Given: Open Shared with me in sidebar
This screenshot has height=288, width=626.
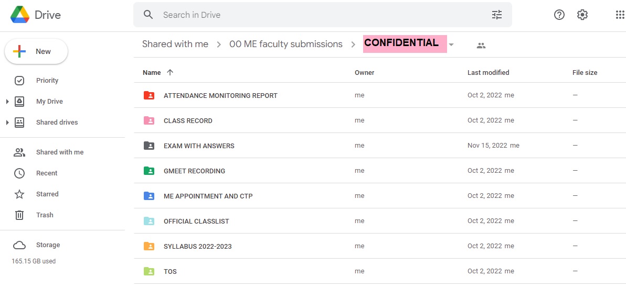Looking at the screenshot, I should coord(59,152).
